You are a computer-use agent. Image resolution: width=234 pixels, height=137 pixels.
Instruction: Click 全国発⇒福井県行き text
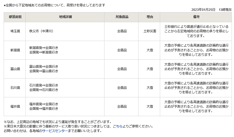click(44, 109)
